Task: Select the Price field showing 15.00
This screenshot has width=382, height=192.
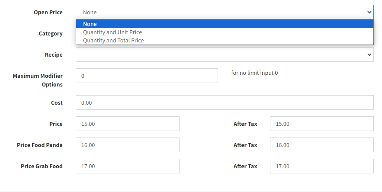Action: point(128,124)
